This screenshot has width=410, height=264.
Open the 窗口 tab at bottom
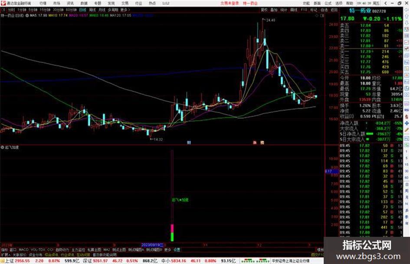point(13,250)
